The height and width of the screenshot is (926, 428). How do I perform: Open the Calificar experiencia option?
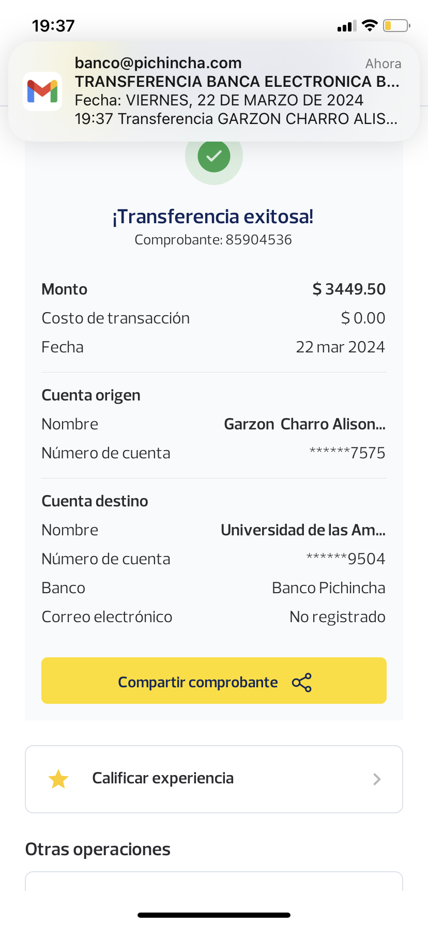pyautogui.click(x=162, y=779)
